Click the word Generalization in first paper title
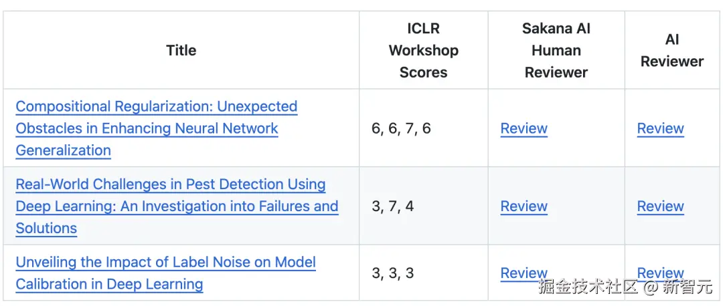 (63, 151)
